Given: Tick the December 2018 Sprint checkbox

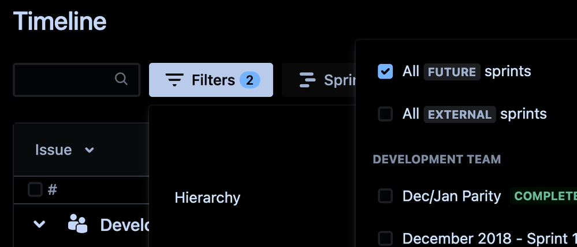Looking at the screenshot, I should tap(385, 238).
